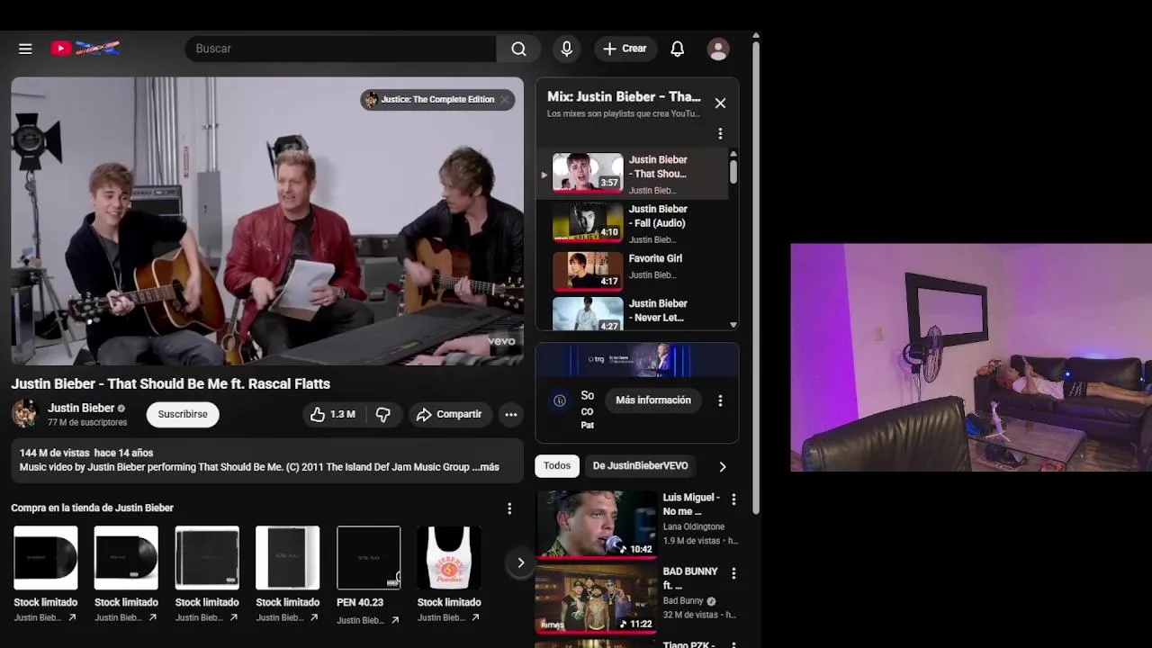
Task: Show more filter chips with arrow
Action: pyautogui.click(x=722, y=466)
